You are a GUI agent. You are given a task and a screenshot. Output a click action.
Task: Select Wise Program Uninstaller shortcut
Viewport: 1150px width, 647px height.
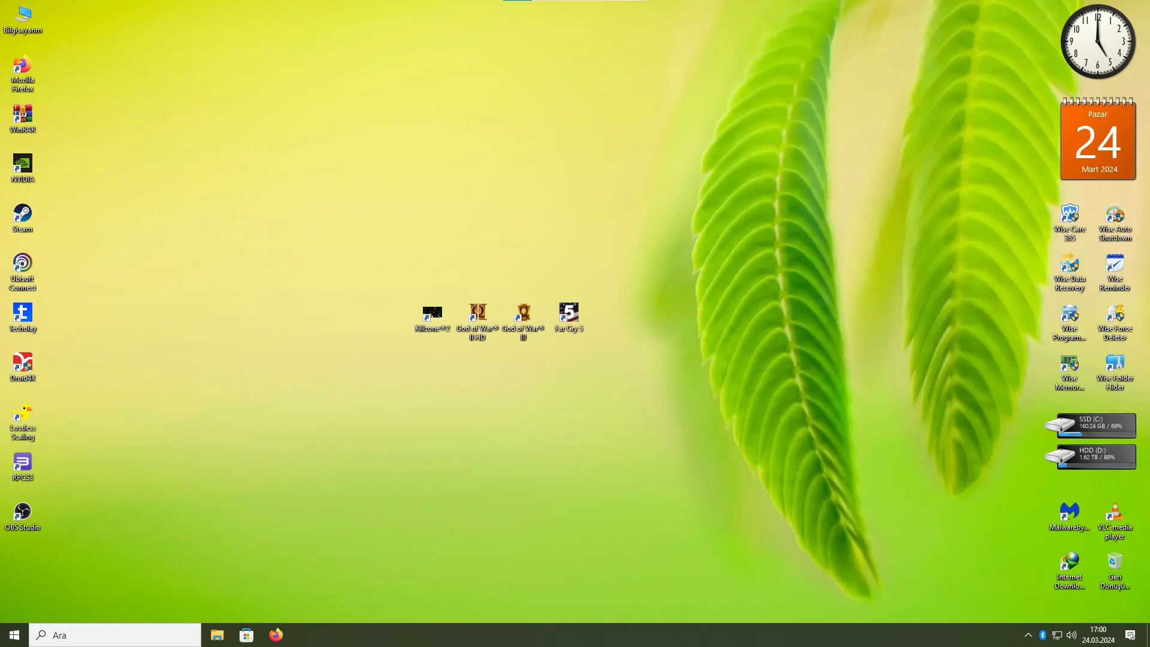coord(1070,322)
